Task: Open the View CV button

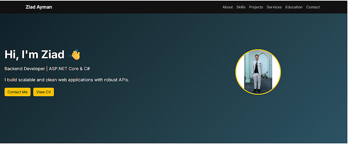Action: pyautogui.click(x=43, y=92)
